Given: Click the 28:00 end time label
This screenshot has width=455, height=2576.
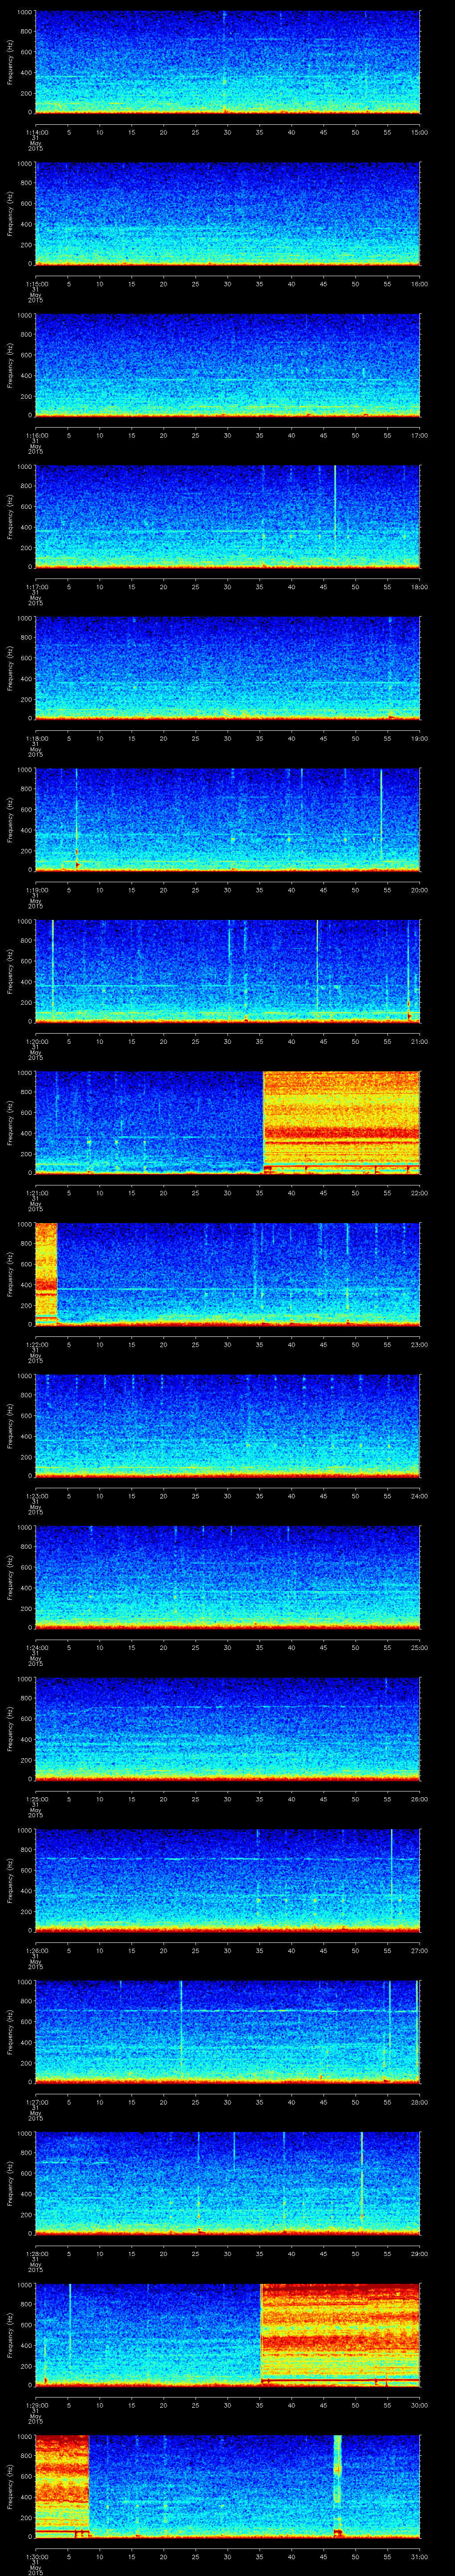Looking at the screenshot, I should pos(419,2102).
